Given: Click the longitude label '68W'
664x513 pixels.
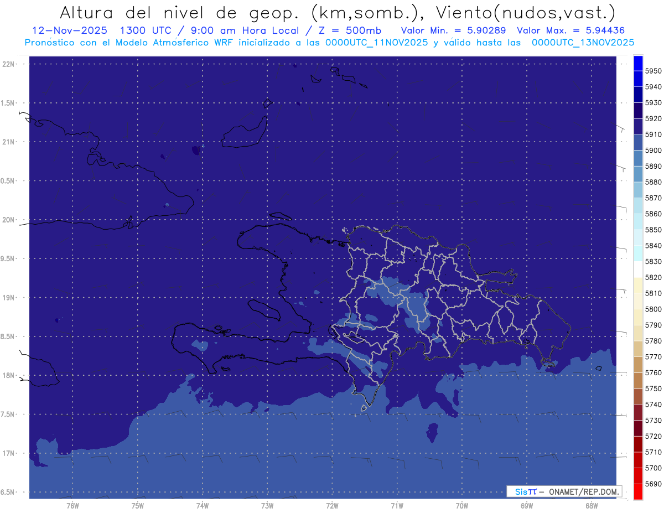Looking at the screenshot, I should point(592,506).
